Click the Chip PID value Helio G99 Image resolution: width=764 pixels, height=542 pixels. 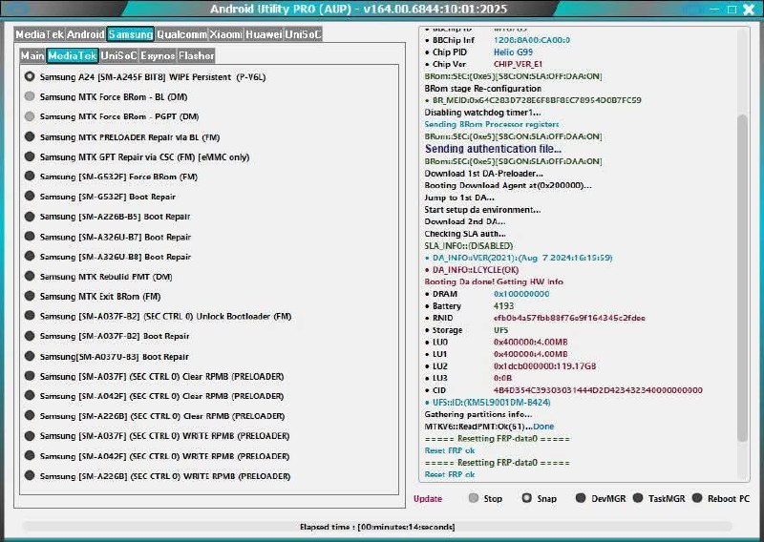pos(513,52)
